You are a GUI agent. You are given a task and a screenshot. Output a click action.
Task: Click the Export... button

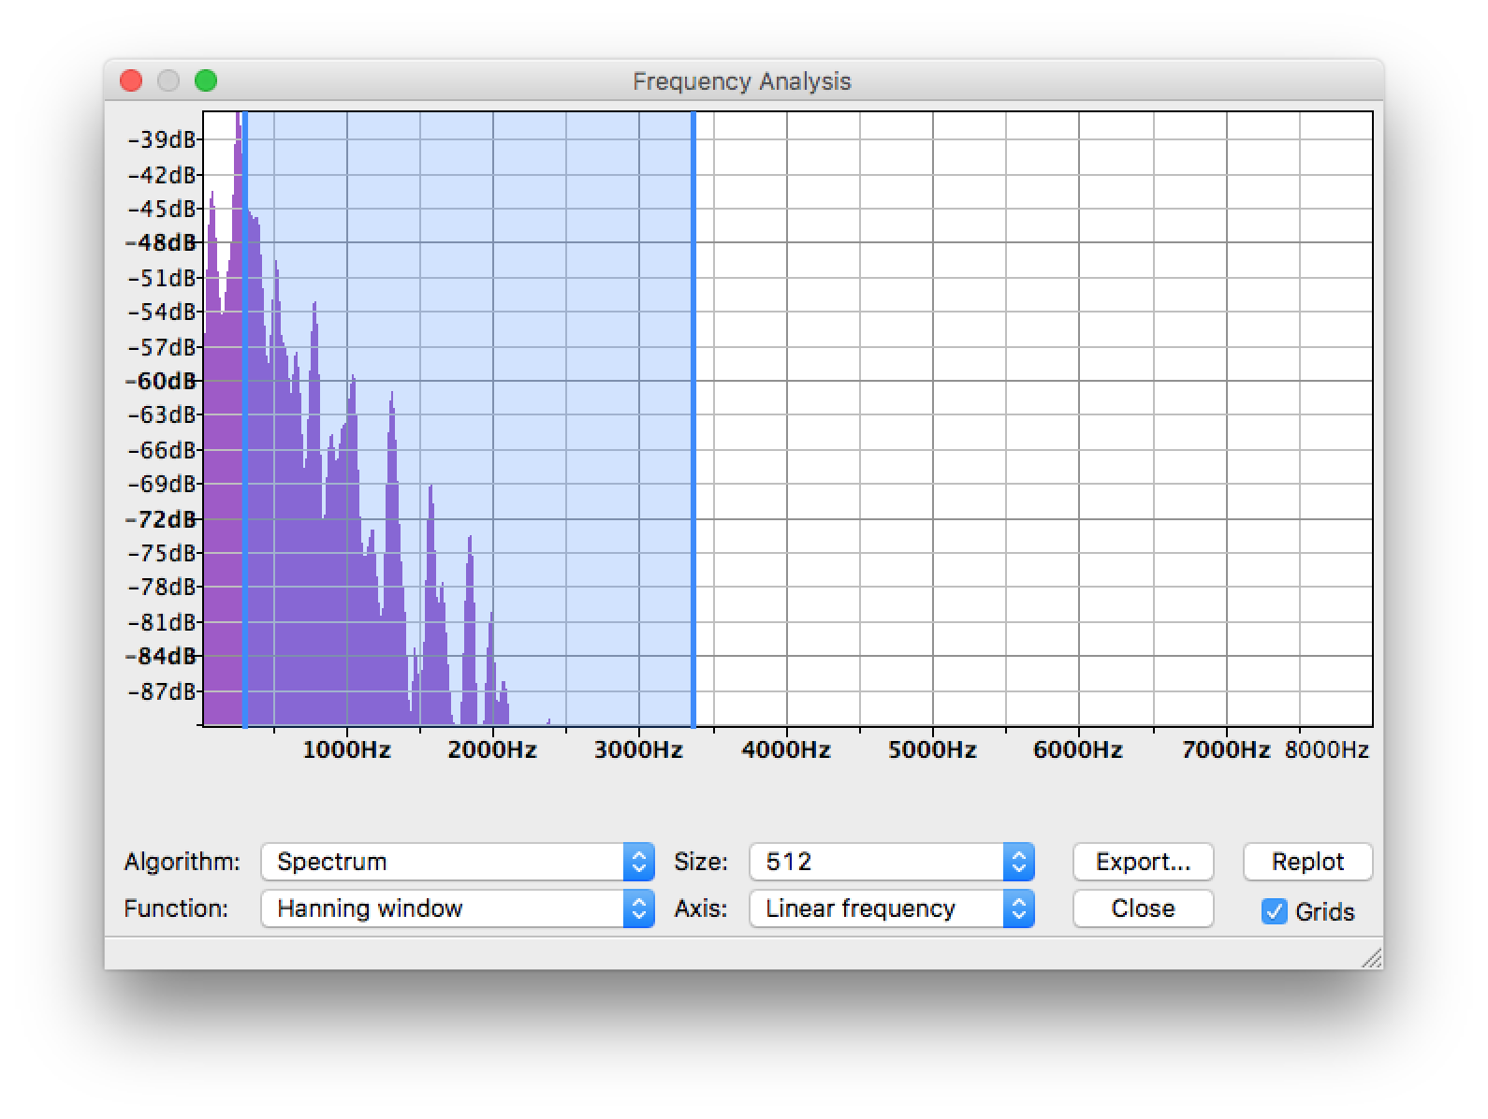pyautogui.click(x=1143, y=862)
